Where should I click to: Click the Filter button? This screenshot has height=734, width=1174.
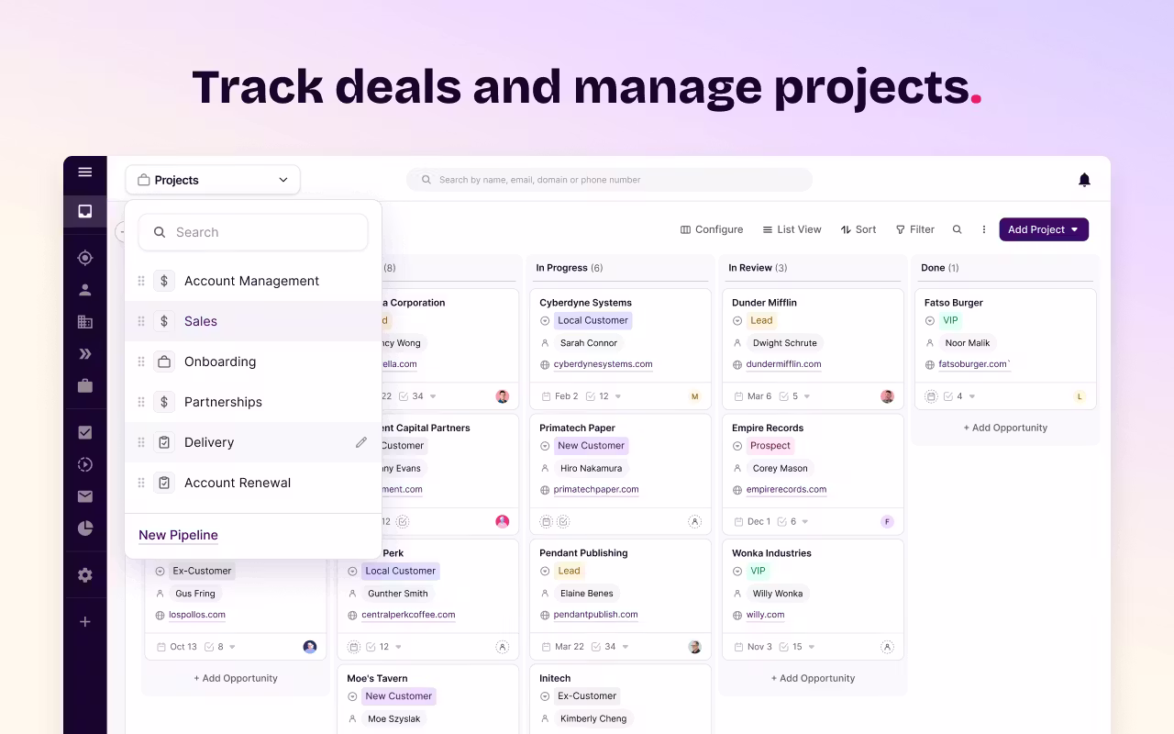pyautogui.click(x=915, y=229)
